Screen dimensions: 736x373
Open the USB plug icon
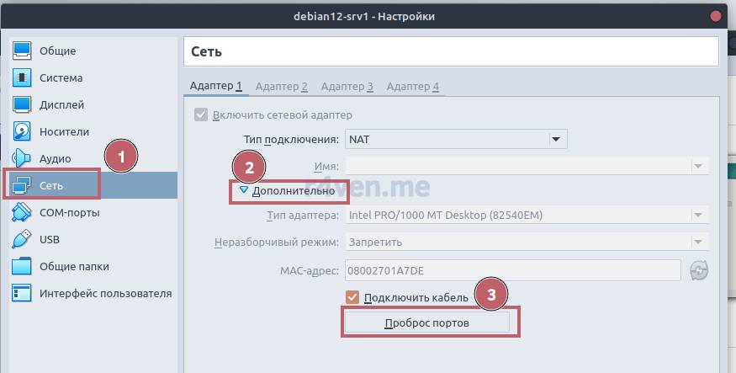point(22,240)
